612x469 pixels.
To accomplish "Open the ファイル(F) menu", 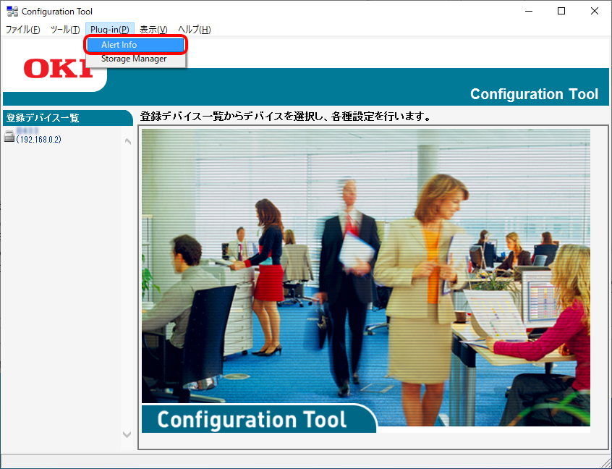I will pos(23,30).
